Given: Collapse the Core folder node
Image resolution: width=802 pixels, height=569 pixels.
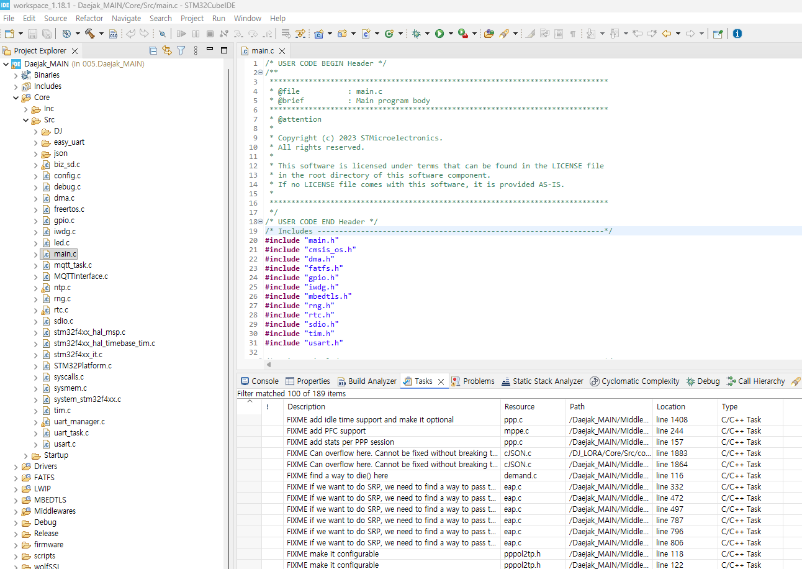Looking at the screenshot, I should click(x=16, y=98).
